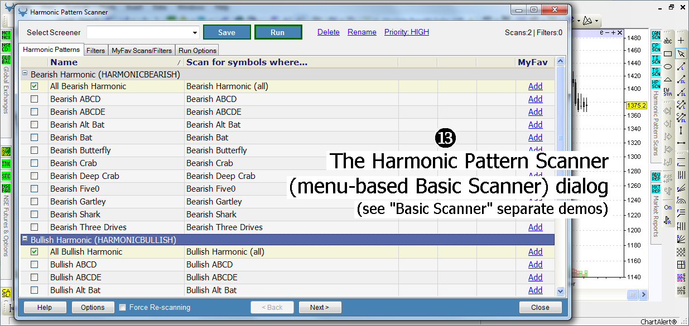The width and height of the screenshot is (689, 326).
Task: Open the Options button
Action: (93, 307)
